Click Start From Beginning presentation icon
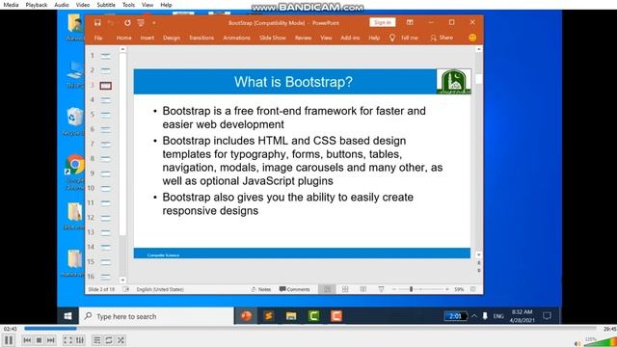Image resolution: width=617 pixels, height=347 pixels. tap(141, 23)
